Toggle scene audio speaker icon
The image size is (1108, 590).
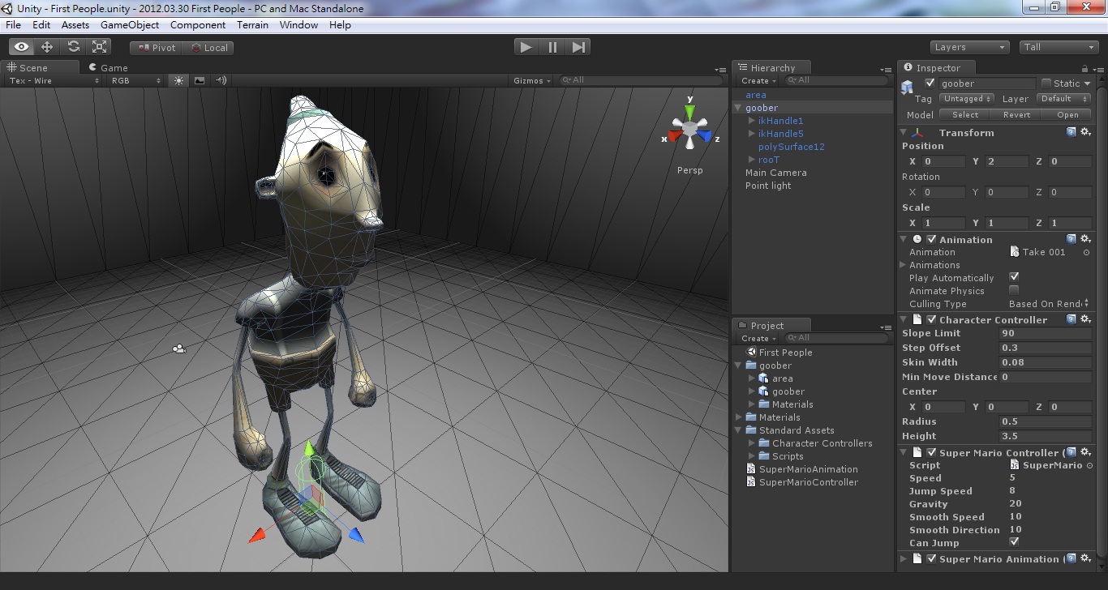click(x=221, y=80)
